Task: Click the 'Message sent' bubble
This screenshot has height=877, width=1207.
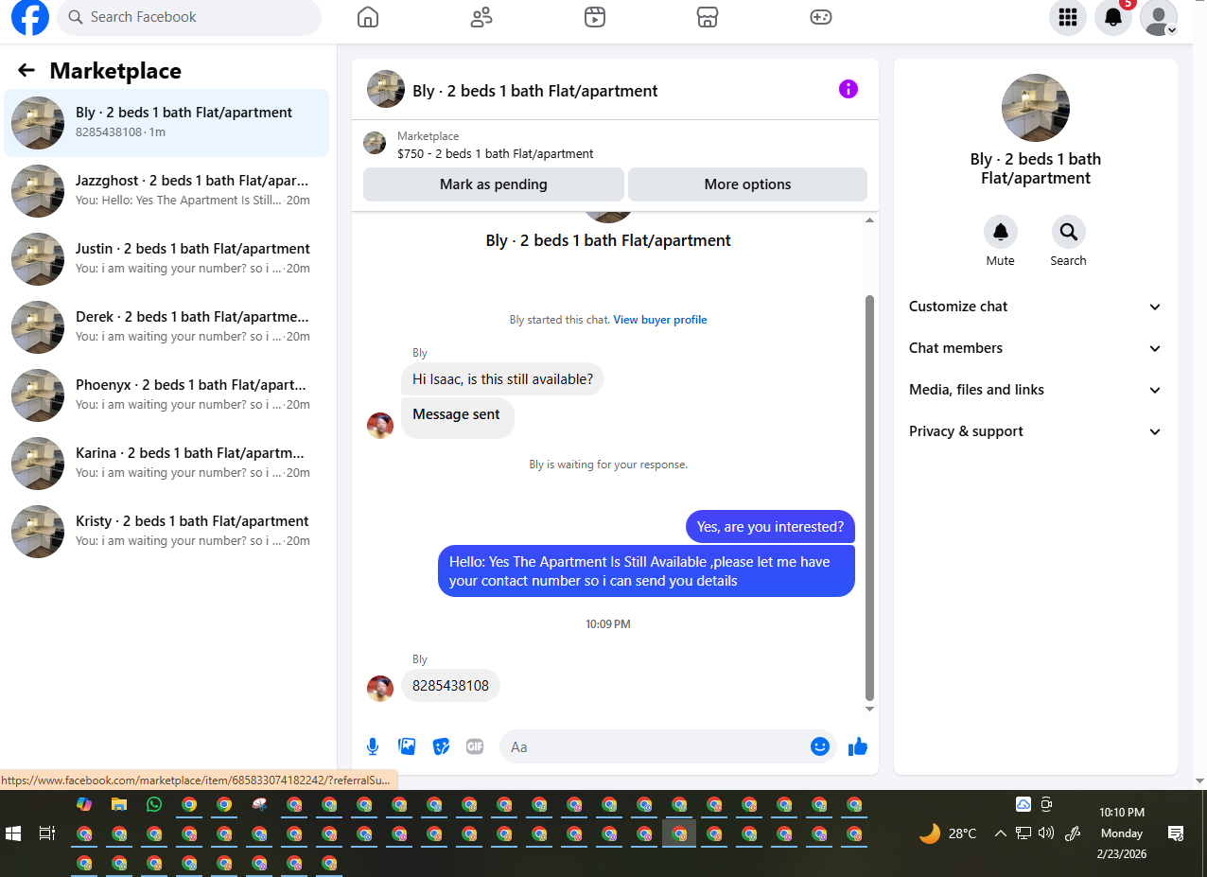Action: [x=457, y=417]
